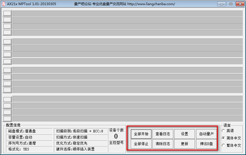Eject drive with the 弹出U盘 button
246x155 pixels.
[206, 144]
